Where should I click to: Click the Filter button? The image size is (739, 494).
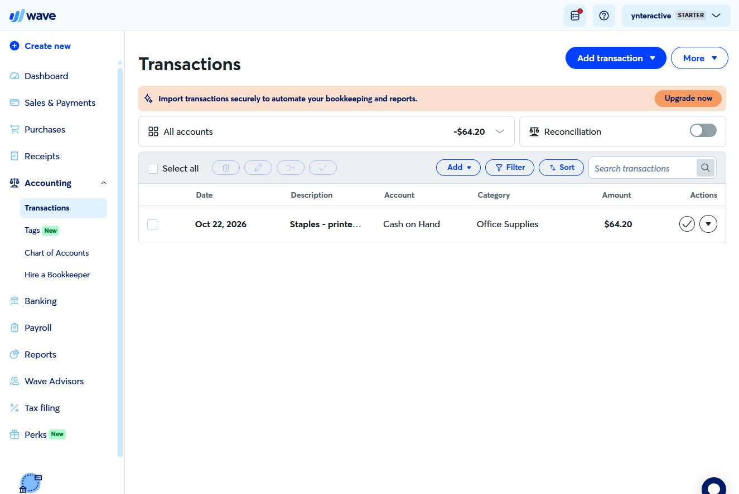point(510,168)
